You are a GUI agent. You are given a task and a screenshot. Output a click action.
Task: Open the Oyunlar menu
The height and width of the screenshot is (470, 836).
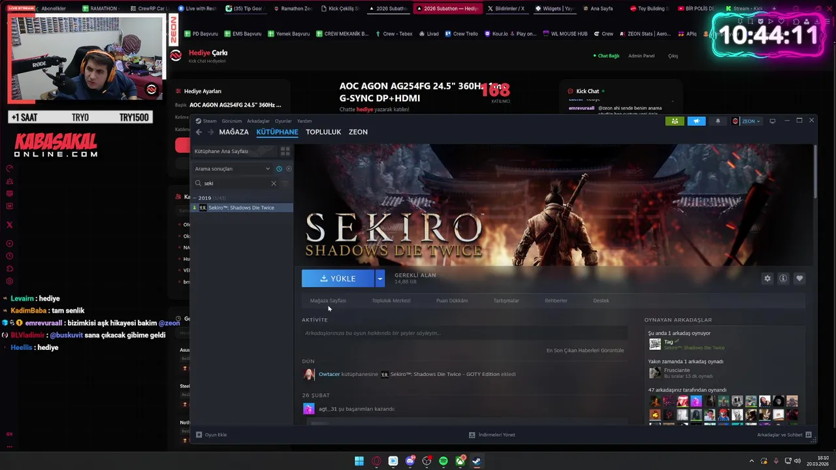point(283,121)
